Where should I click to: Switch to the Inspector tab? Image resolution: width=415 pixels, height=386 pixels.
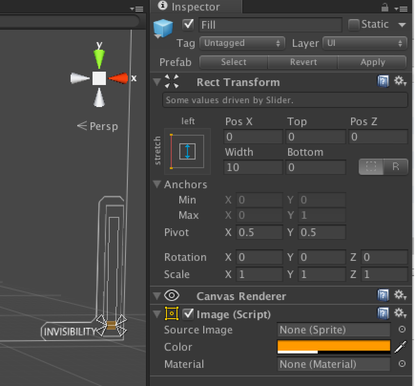pos(196,7)
